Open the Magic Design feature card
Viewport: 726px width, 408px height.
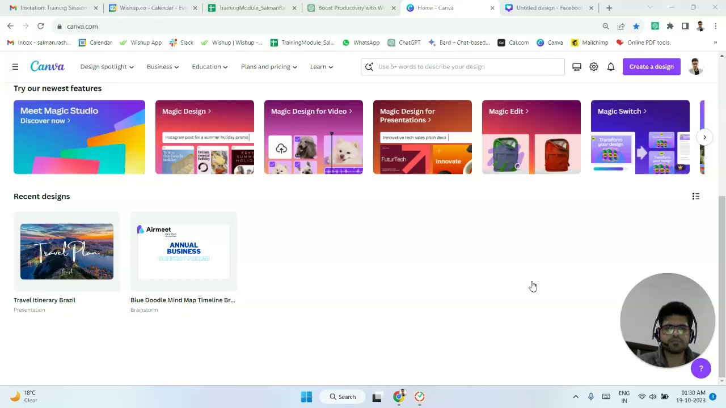205,137
